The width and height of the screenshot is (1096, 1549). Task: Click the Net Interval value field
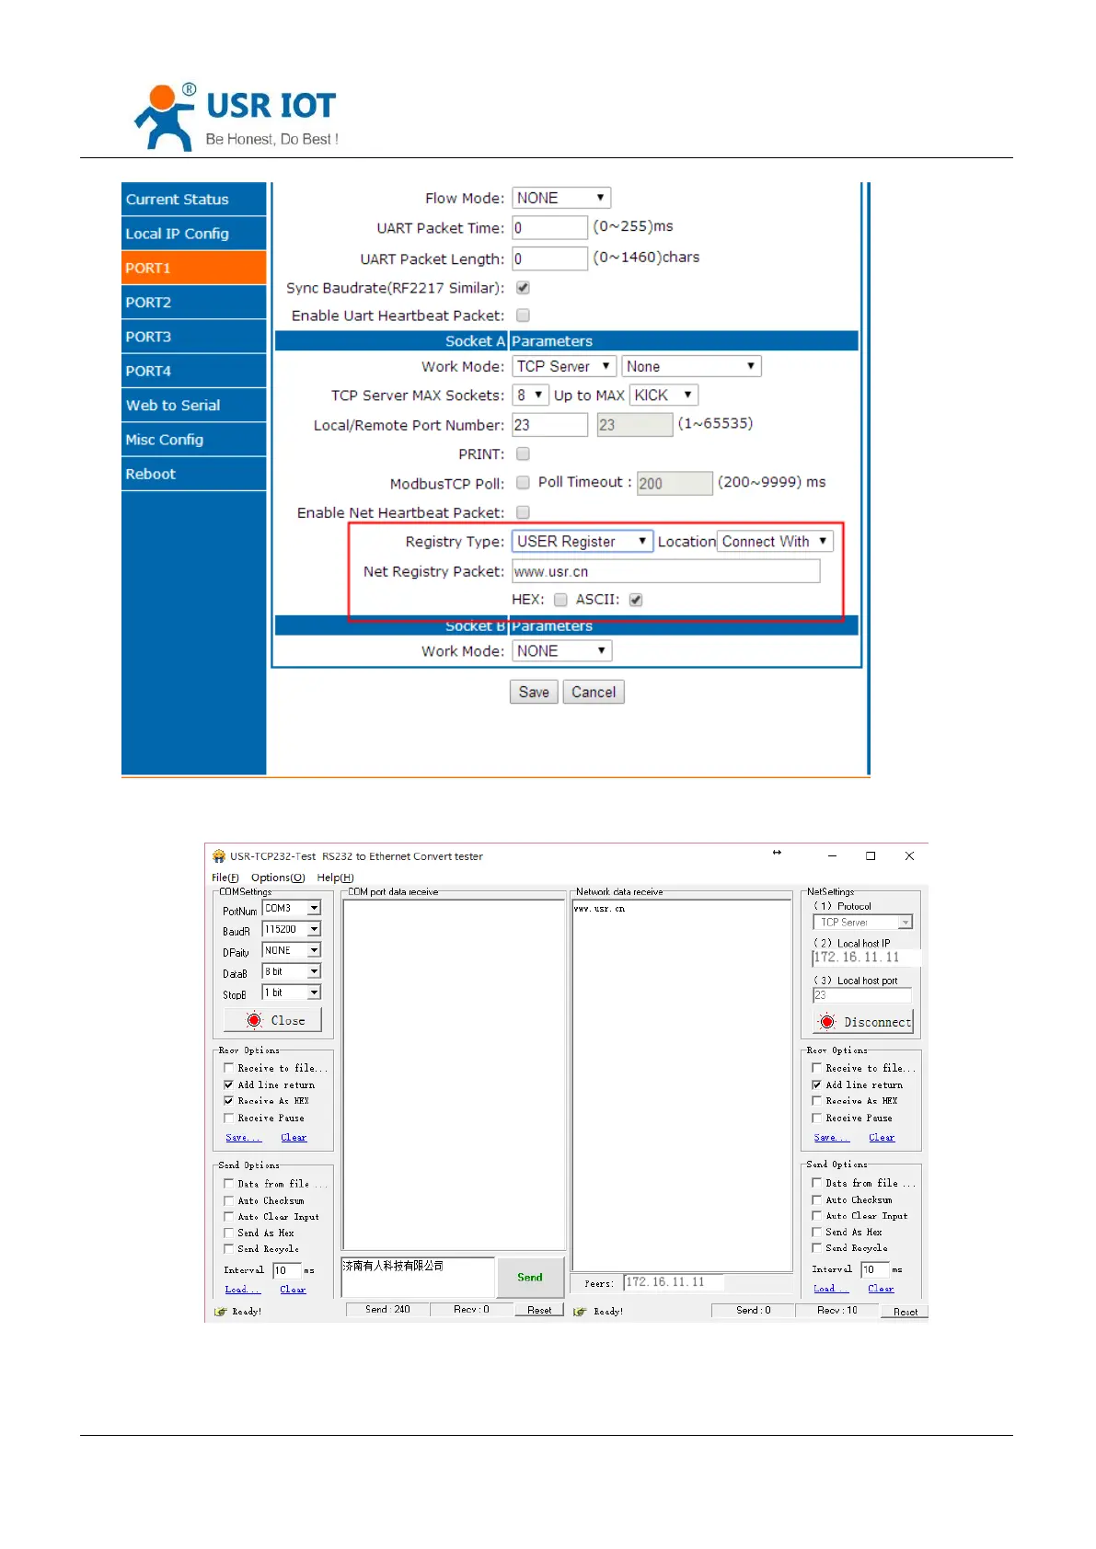875,1269
